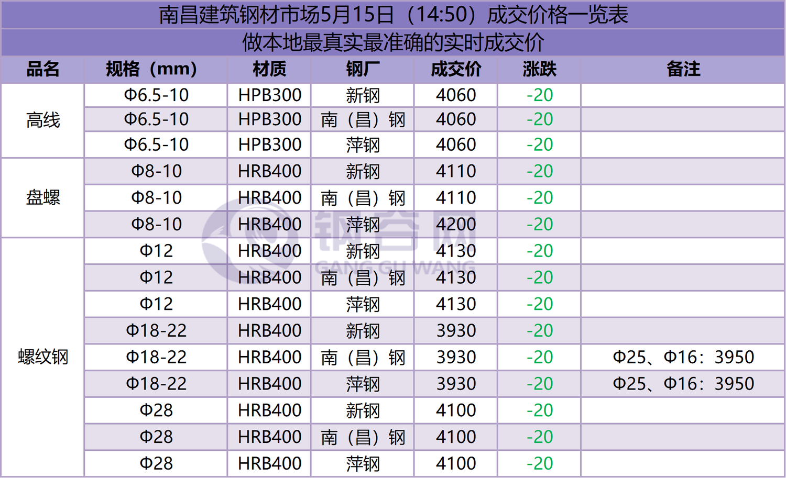
Task: Select the '钢厂' column header
Action: pyautogui.click(x=363, y=69)
